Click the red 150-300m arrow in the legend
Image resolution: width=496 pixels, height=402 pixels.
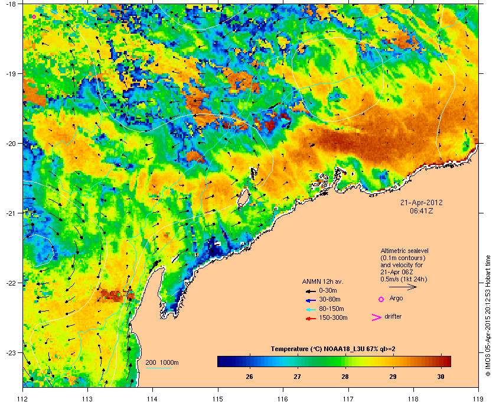(311, 319)
